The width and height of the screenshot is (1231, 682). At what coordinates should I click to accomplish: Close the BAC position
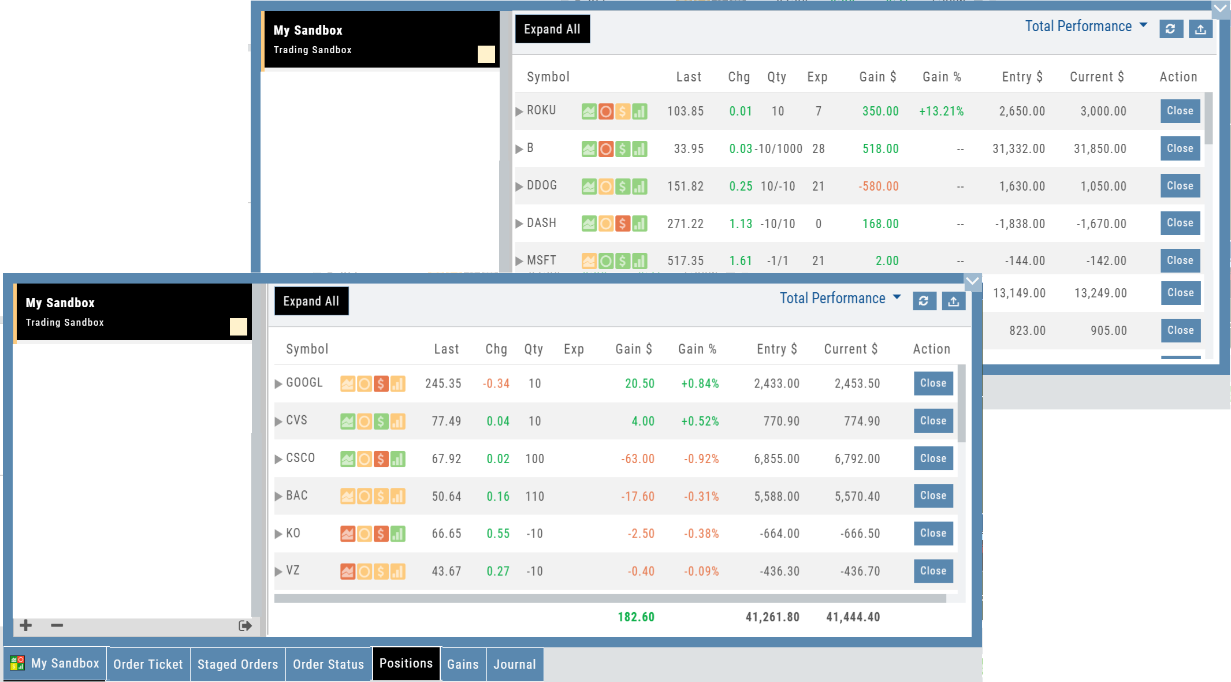pyautogui.click(x=933, y=496)
